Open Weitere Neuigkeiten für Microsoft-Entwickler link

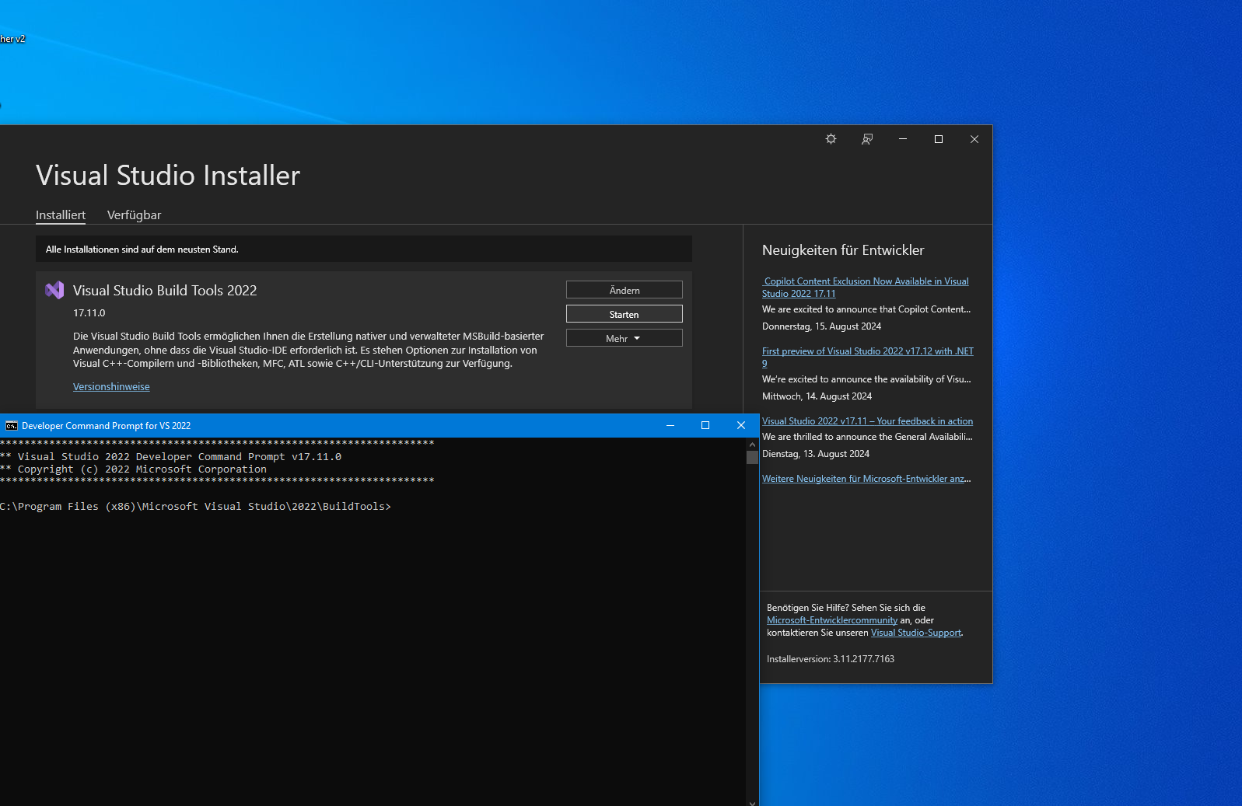click(x=866, y=479)
